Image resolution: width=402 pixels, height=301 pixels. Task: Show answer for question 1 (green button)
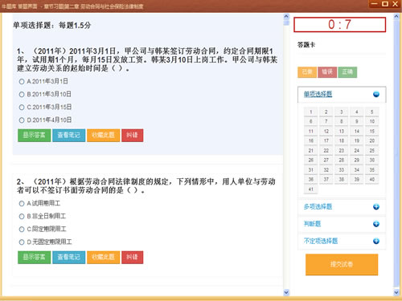coord(34,135)
